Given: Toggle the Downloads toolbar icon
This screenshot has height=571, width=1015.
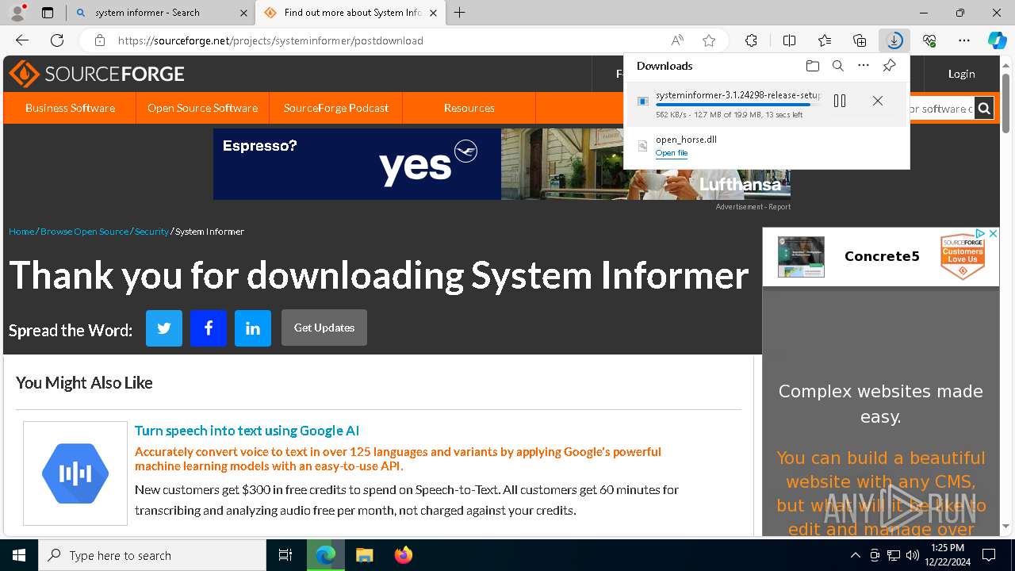Looking at the screenshot, I should pyautogui.click(x=894, y=40).
